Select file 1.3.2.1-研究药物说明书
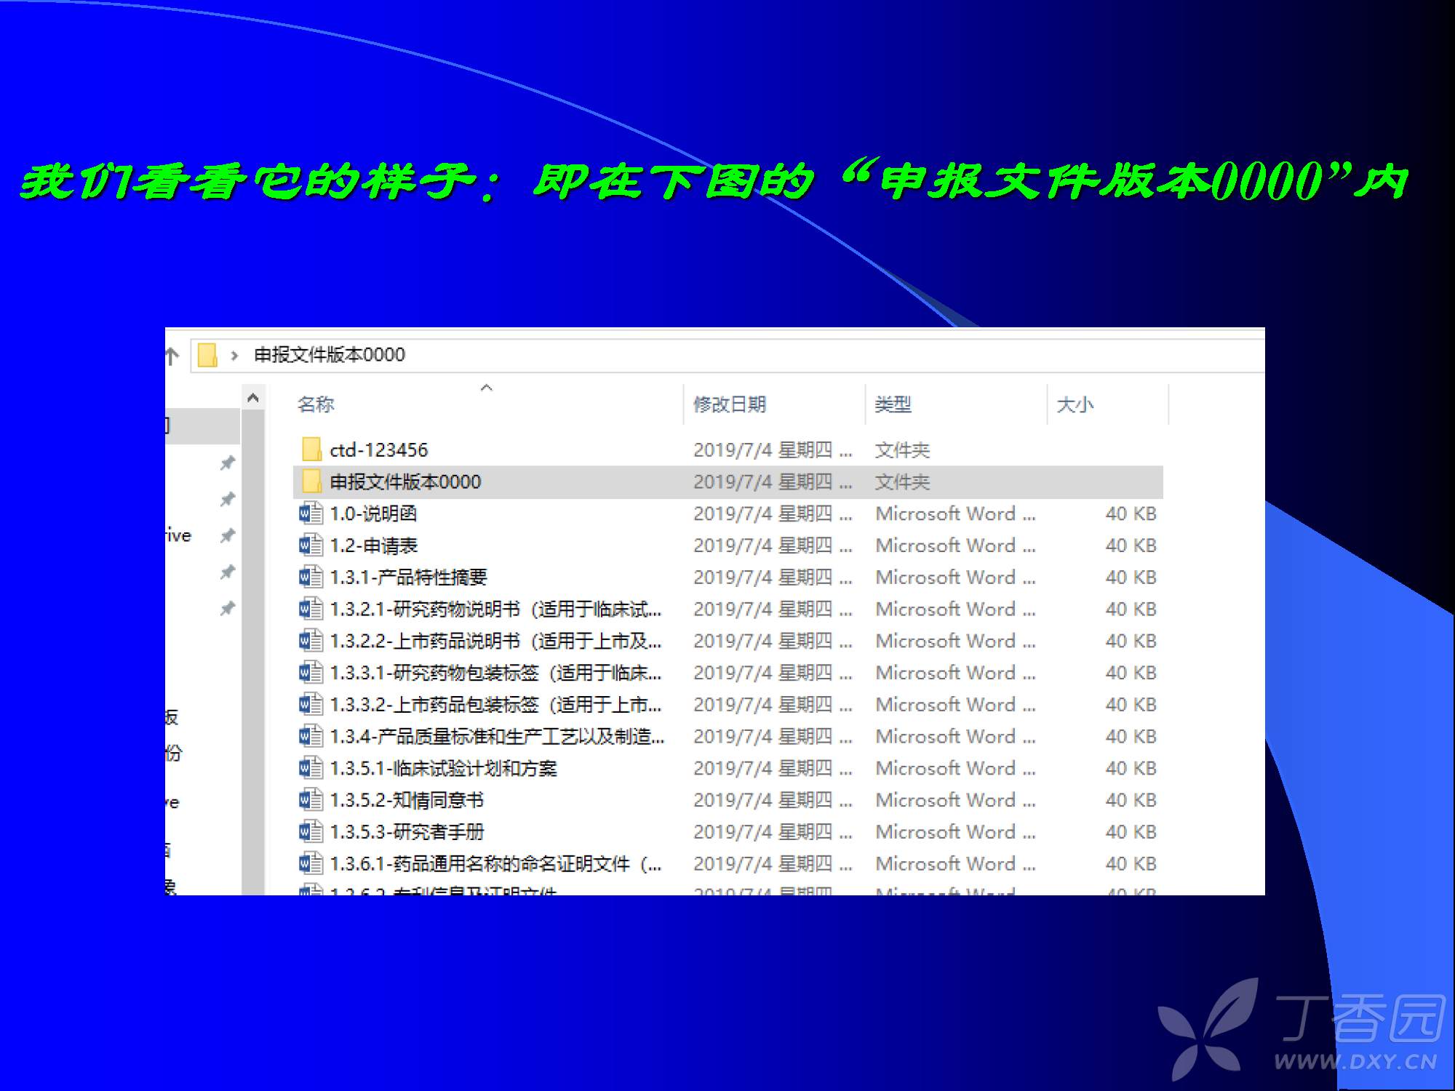This screenshot has width=1455, height=1091. [495, 610]
